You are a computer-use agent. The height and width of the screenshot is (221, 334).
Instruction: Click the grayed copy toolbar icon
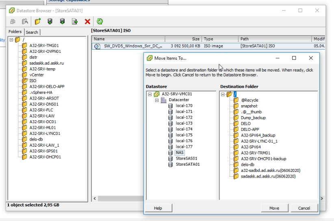[13, 21]
